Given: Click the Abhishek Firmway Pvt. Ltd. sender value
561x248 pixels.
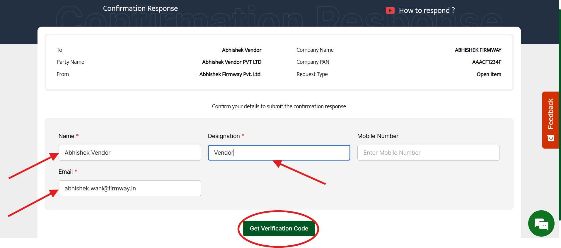Looking at the screenshot, I should pyautogui.click(x=230, y=74).
